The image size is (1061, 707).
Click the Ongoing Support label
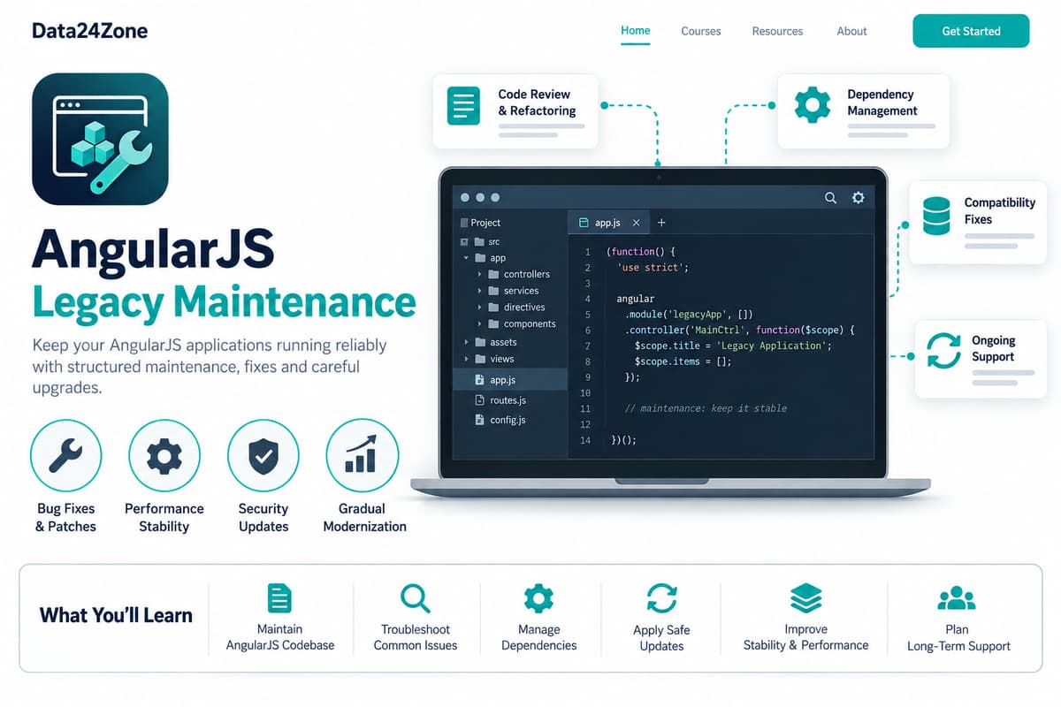tap(993, 348)
